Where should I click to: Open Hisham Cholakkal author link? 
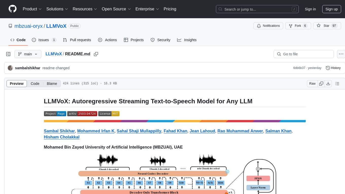click(62, 137)
